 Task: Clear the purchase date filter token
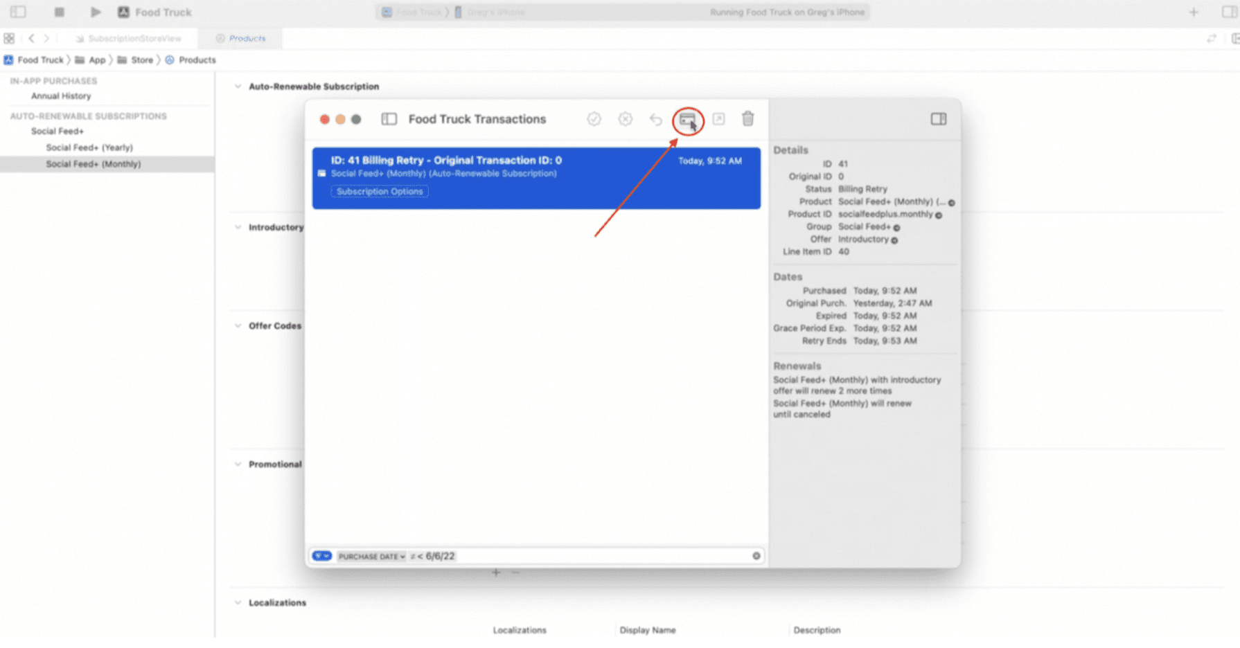coord(756,556)
